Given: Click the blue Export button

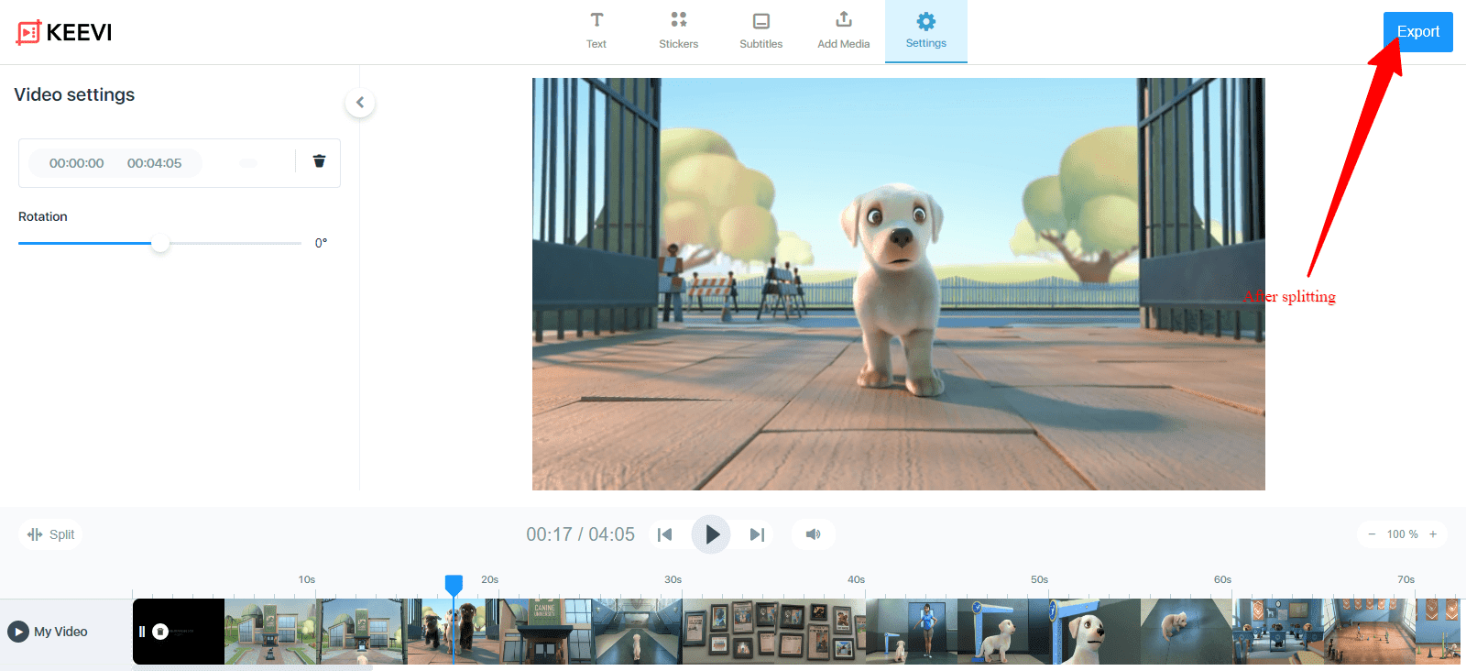Looking at the screenshot, I should [x=1418, y=32].
